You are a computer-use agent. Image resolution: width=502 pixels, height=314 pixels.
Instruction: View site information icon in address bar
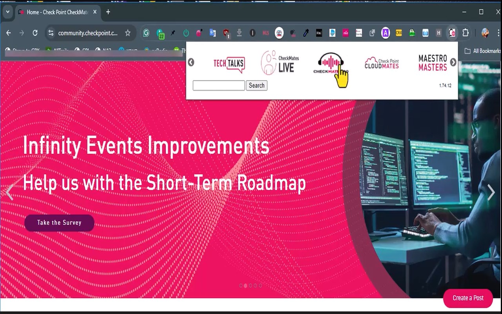[51, 33]
